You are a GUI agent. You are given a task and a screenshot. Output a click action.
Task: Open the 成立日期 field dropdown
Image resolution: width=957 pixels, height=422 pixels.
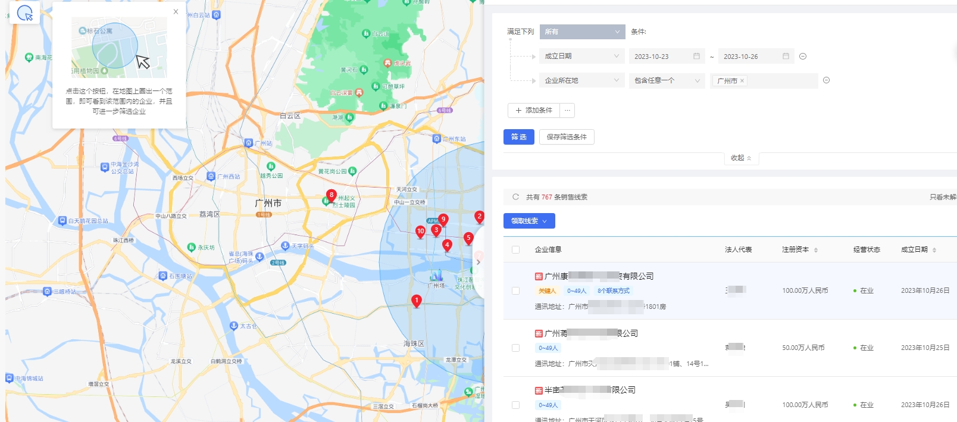[x=582, y=56]
